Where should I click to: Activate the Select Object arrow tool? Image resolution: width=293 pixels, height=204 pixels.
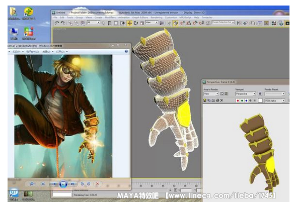(104, 23)
